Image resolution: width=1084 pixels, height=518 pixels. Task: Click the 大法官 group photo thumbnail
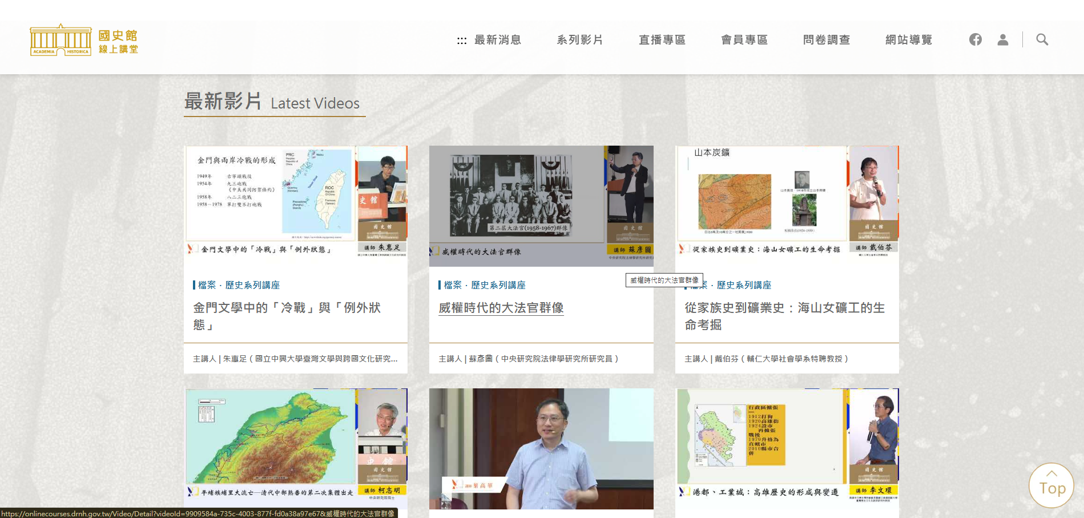pos(541,206)
